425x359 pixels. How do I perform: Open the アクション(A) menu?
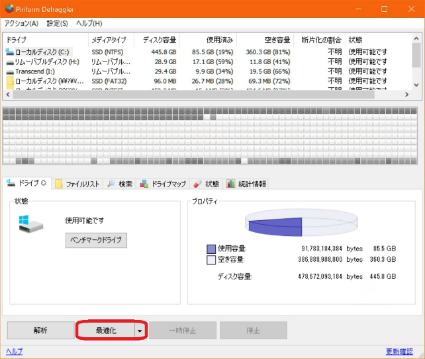coord(21,23)
